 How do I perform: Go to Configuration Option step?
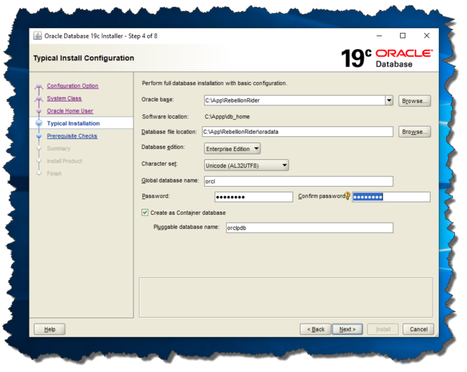tap(72, 86)
